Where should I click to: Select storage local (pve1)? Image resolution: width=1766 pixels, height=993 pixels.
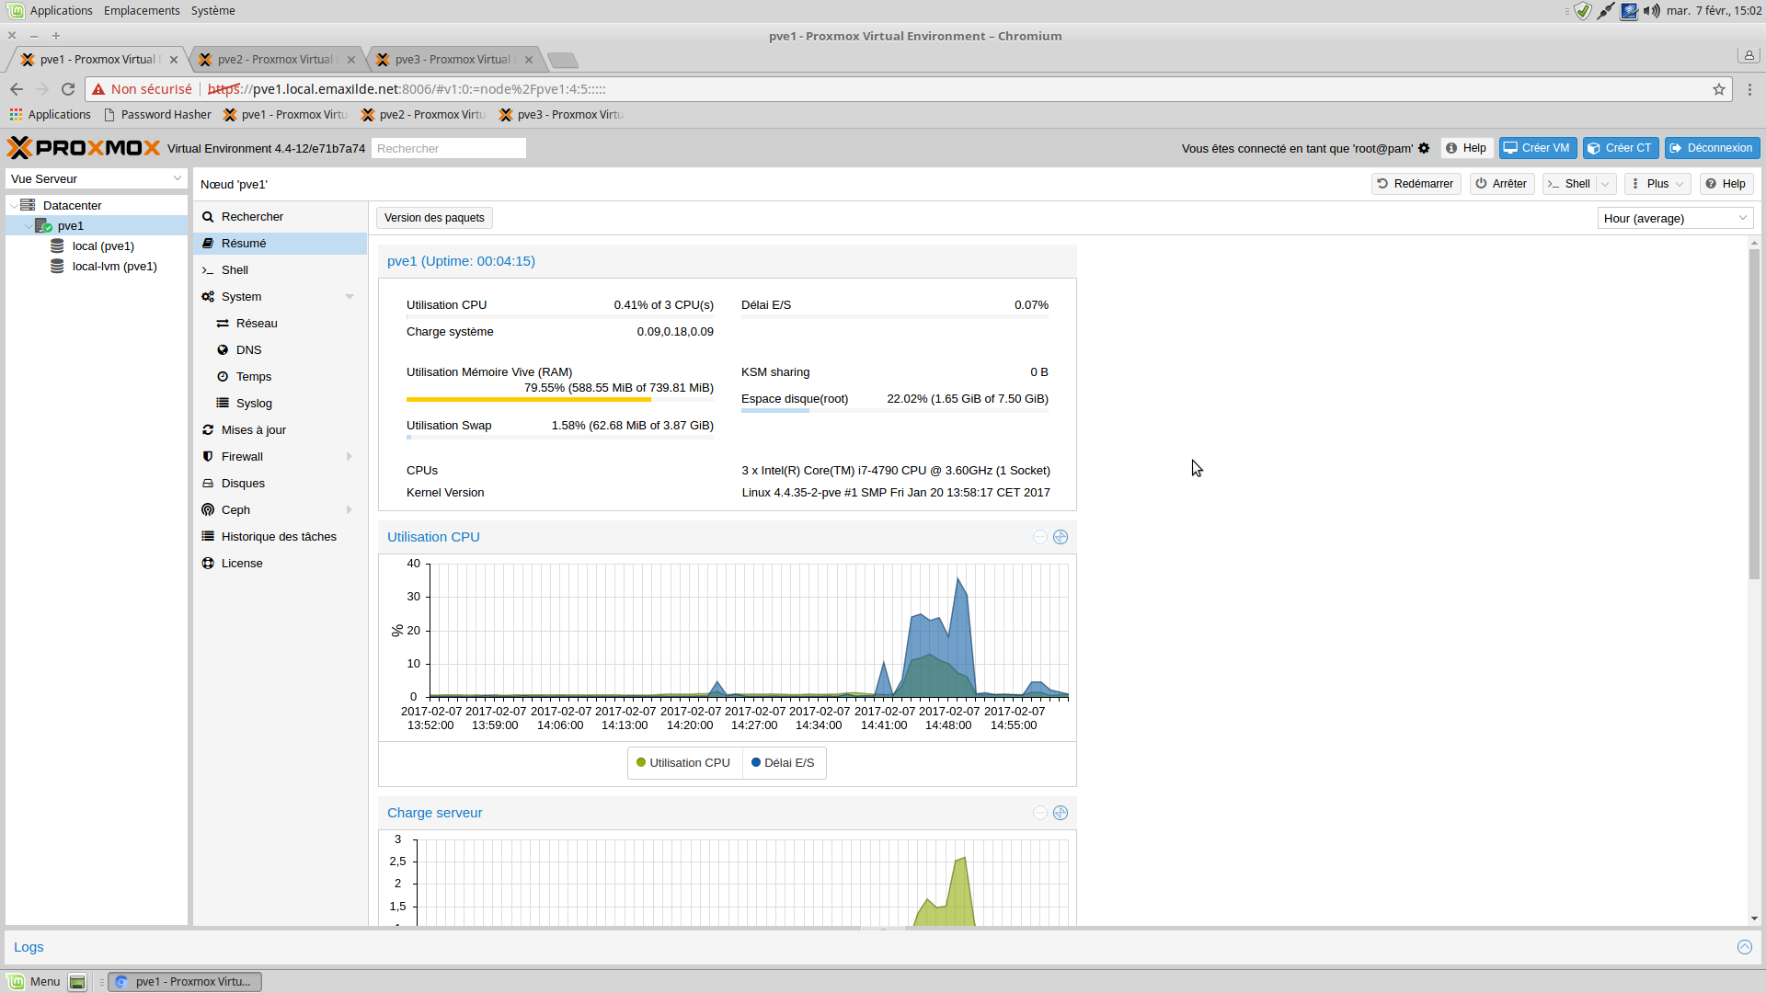point(103,245)
